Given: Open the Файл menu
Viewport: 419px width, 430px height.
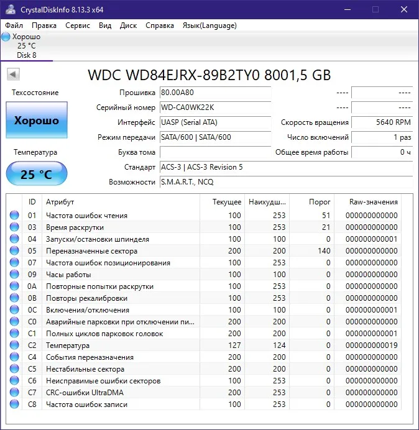Looking at the screenshot, I should point(14,25).
